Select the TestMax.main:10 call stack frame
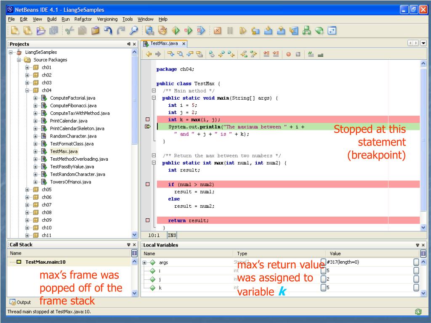 (x=45, y=262)
